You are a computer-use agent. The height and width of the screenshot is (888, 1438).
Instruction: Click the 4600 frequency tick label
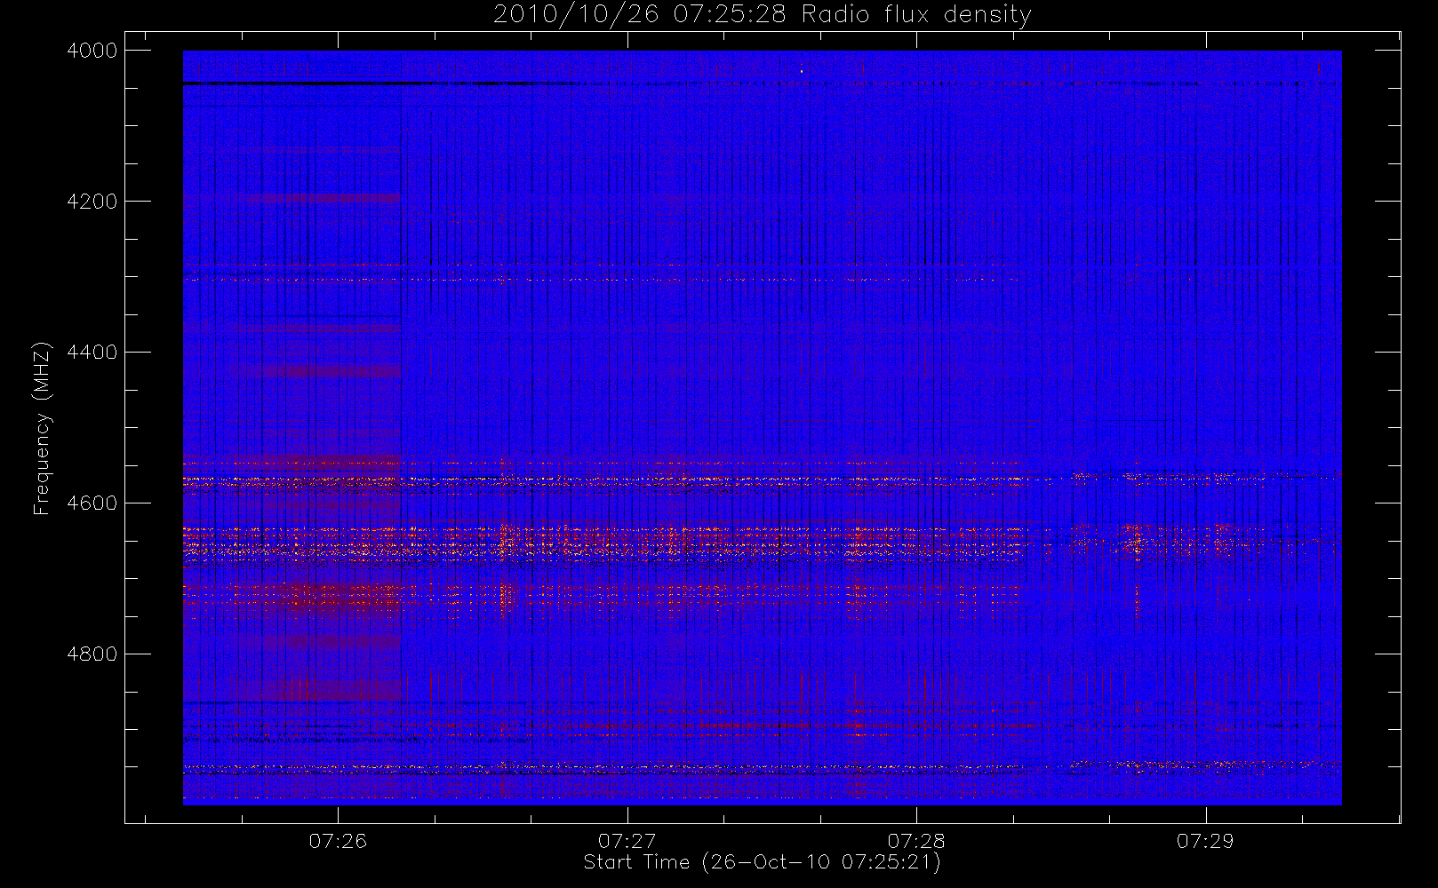click(92, 503)
